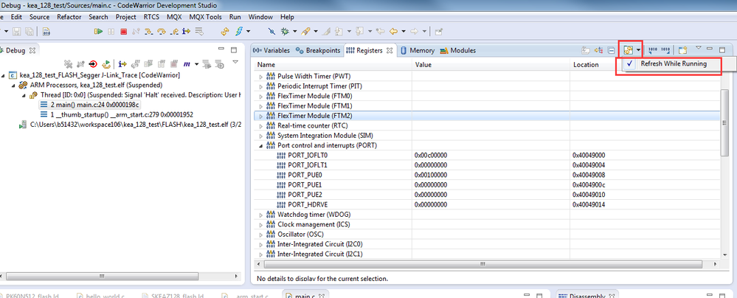This screenshot has height=298, width=737.
Task: Open the Project menu
Action: (126, 17)
